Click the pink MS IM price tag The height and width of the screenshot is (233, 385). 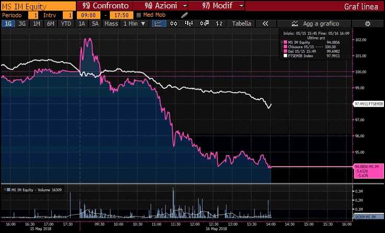click(x=369, y=171)
